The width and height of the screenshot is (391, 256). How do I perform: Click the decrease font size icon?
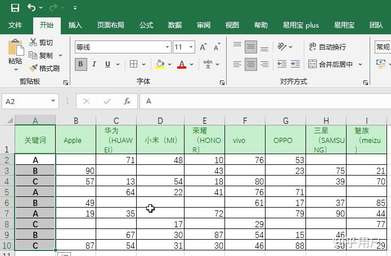tap(217, 47)
